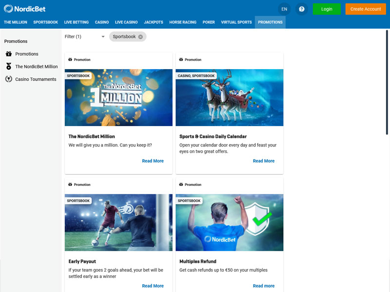Open the POKER nav tab
390x292 pixels.
(209, 22)
